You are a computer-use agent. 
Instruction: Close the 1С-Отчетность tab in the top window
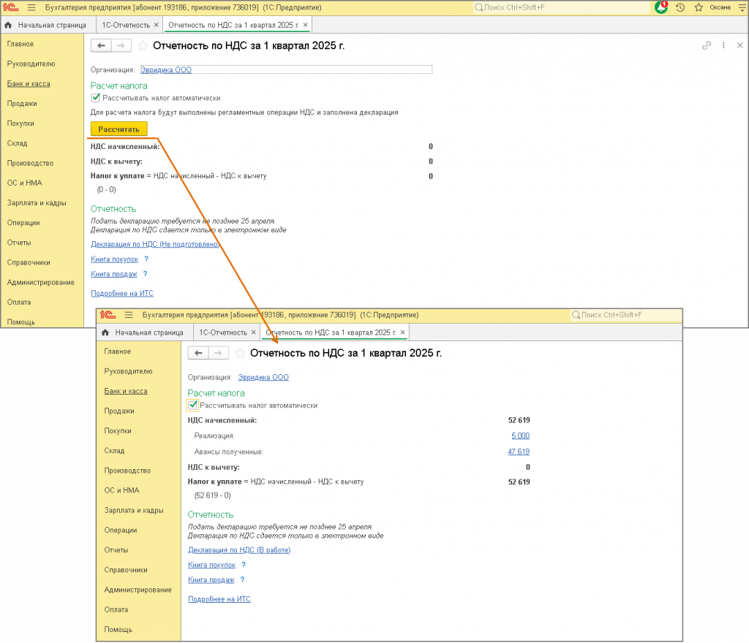[157, 25]
